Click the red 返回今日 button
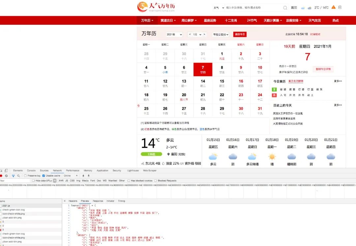Image resolution: width=356 pixels, height=246 pixels. point(240,34)
